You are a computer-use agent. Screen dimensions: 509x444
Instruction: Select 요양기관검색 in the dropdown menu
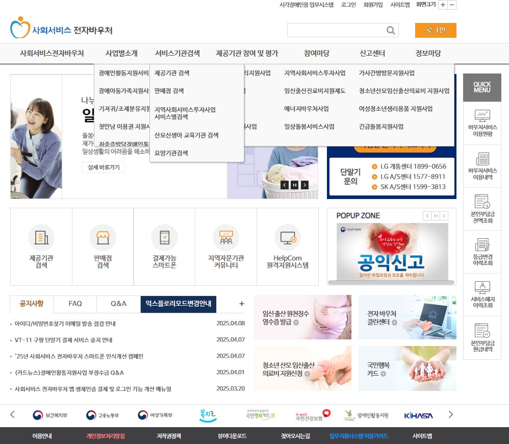tap(171, 153)
